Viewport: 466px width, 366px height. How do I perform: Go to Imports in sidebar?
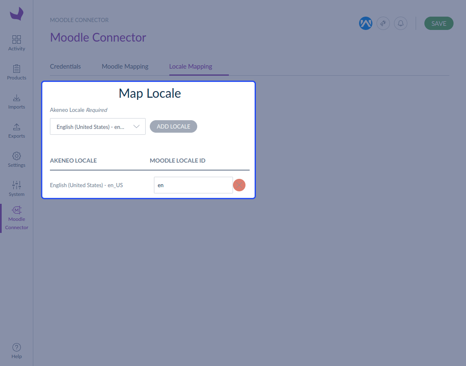17,101
